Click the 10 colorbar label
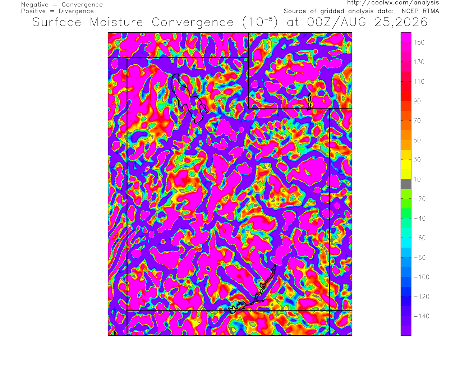The height and width of the screenshot is (368, 460). pos(417,179)
